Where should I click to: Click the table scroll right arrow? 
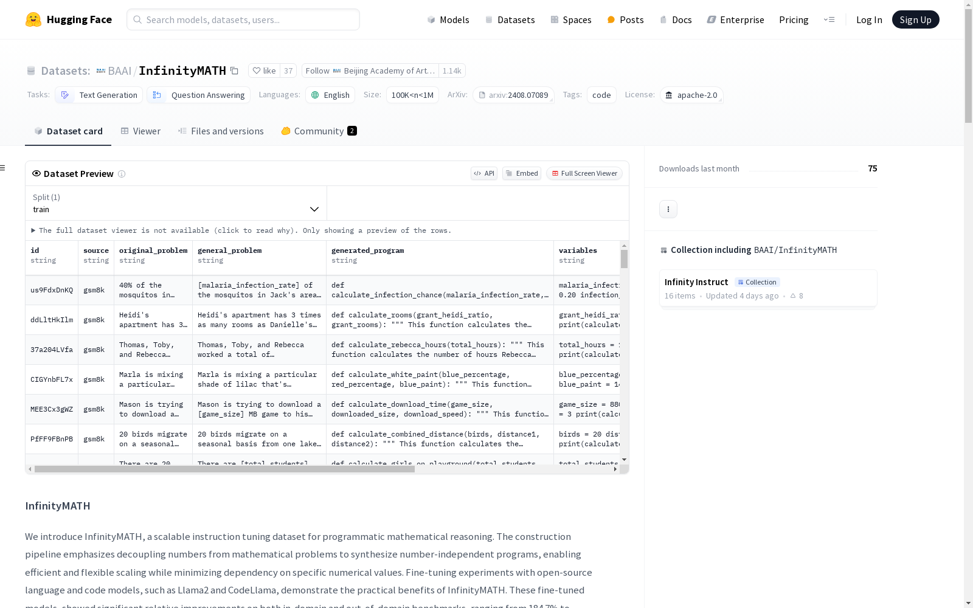click(615, 469)
